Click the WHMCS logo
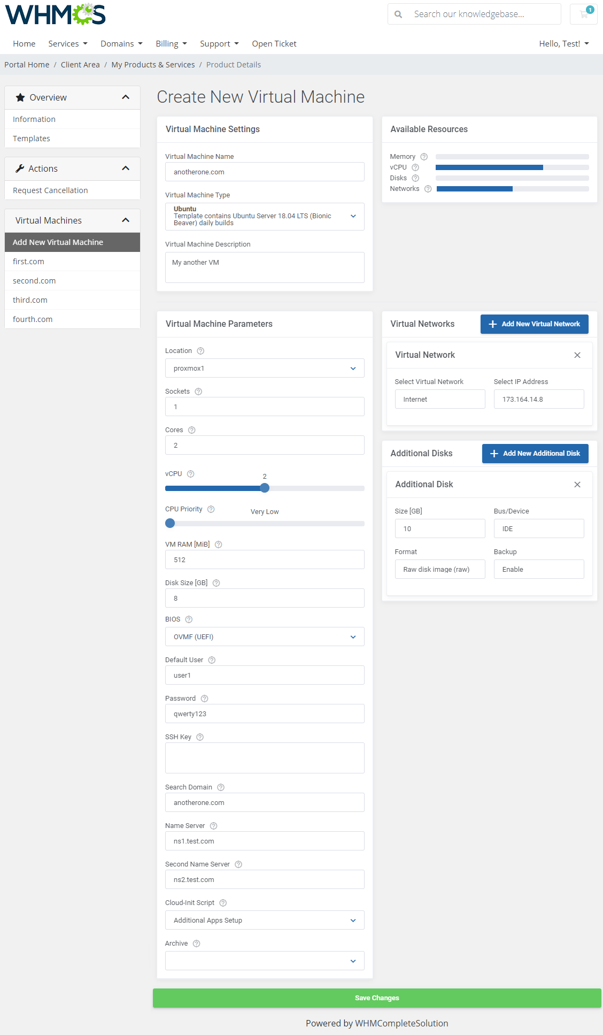This screenshot has width=603, height=1035. [56, 14]
